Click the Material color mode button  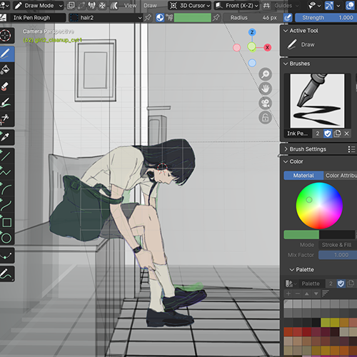click(x=303, y=176)
